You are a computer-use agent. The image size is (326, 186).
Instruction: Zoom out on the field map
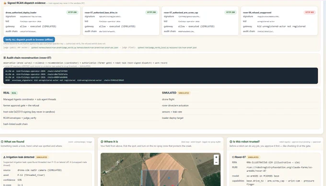[x=216, y=163]
